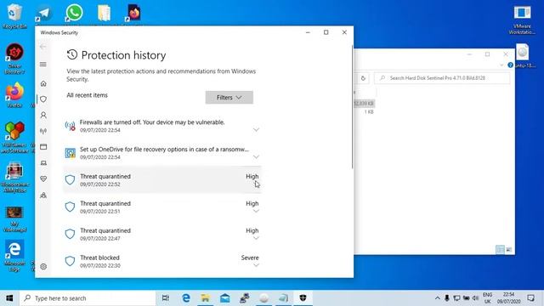Expand Threat blocked 22:30 entry
Viewport: 544px width, 306px height.
click(256, 265)
